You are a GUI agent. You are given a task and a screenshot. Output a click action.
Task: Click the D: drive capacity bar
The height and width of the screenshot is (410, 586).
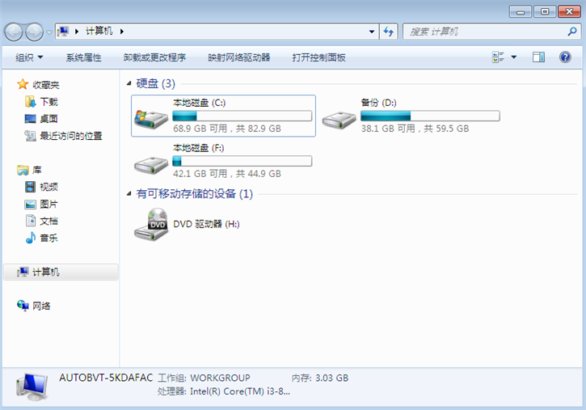[x=429, y=116]
